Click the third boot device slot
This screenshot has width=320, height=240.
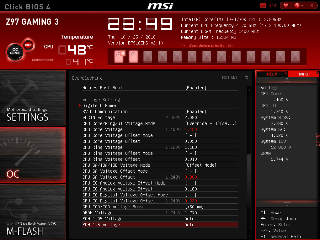[x=148, y=56]
